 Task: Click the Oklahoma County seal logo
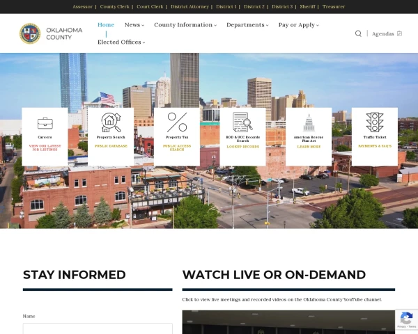tap(30, 33)
